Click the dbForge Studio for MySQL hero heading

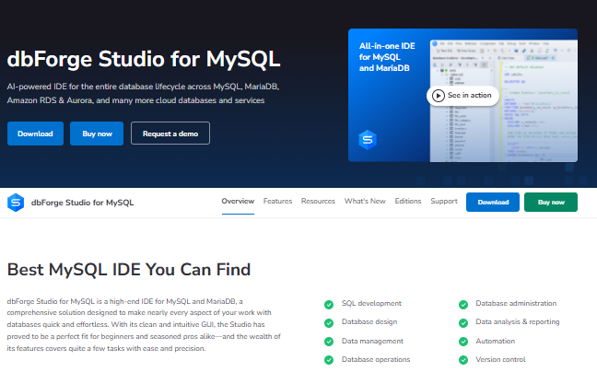click(x=144, y=59)
